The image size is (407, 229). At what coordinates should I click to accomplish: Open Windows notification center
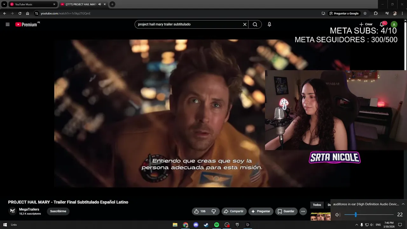[x=400, y=225]
